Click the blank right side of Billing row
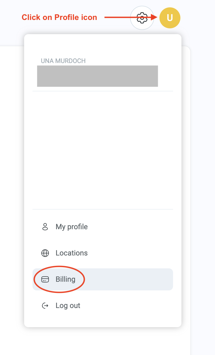215x355 pixels. click(128, 279)
